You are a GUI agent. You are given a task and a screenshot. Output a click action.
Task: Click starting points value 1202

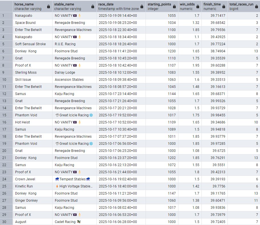point(162,158)
